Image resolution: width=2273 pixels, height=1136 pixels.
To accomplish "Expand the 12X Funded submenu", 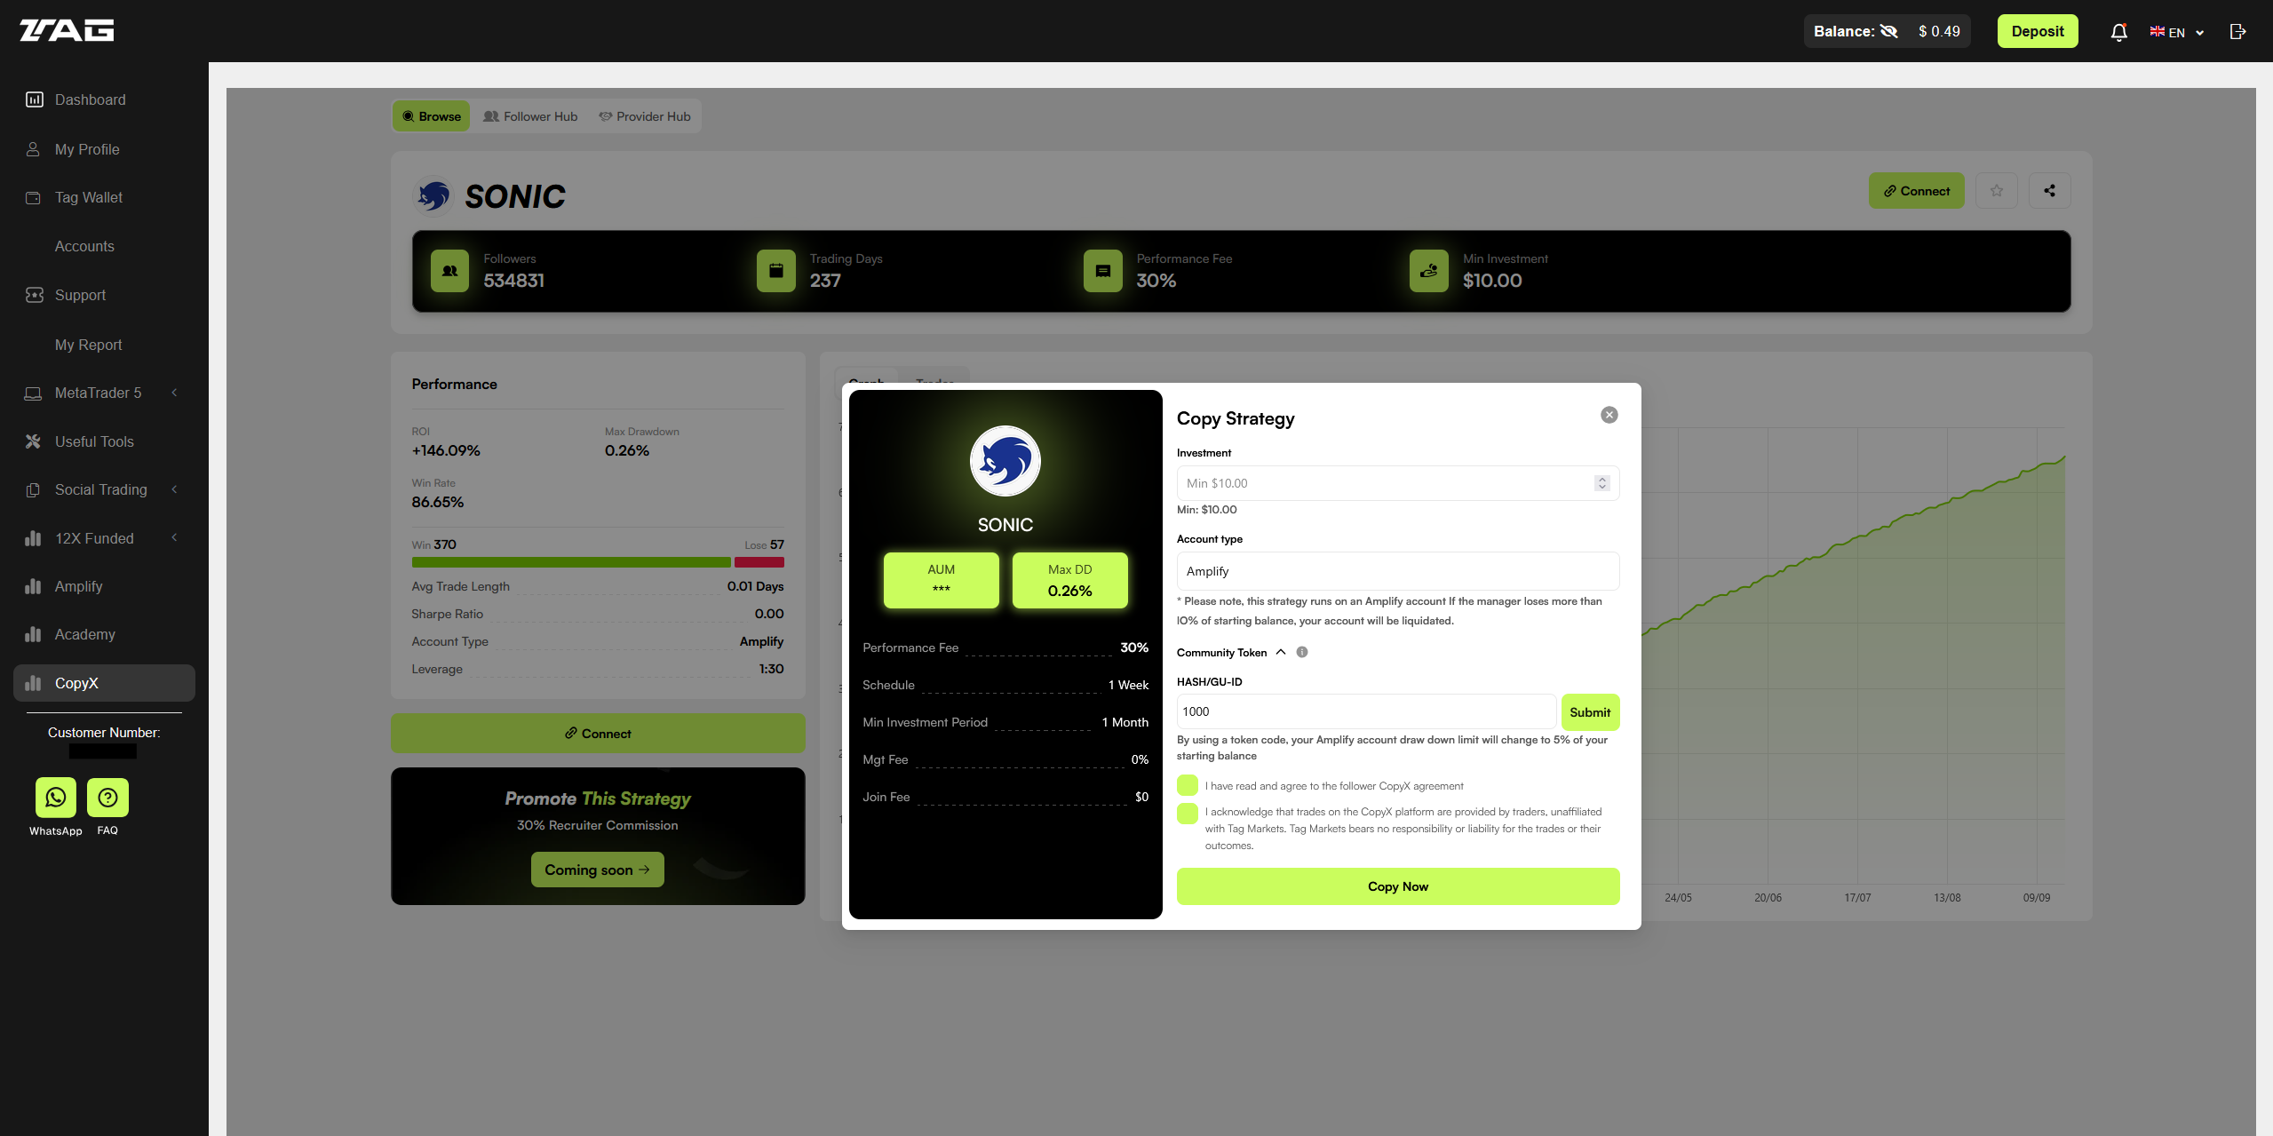I will [174, 537].
